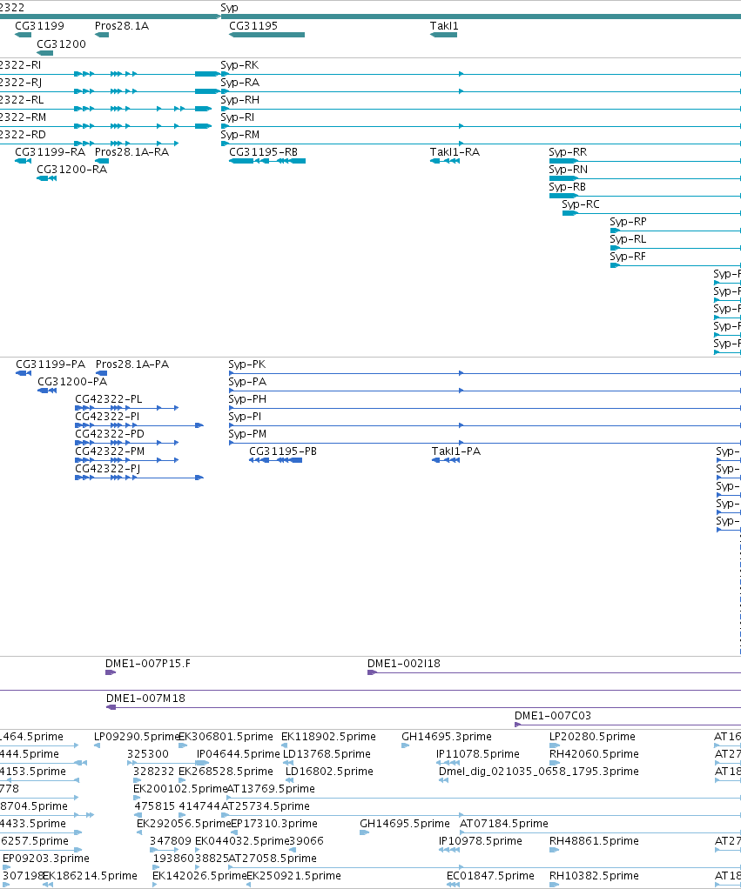The height and width of the screenshot is (889, 741).
Task: Select the GH14695.3prime EST
Action: click(x=405, y=745)
